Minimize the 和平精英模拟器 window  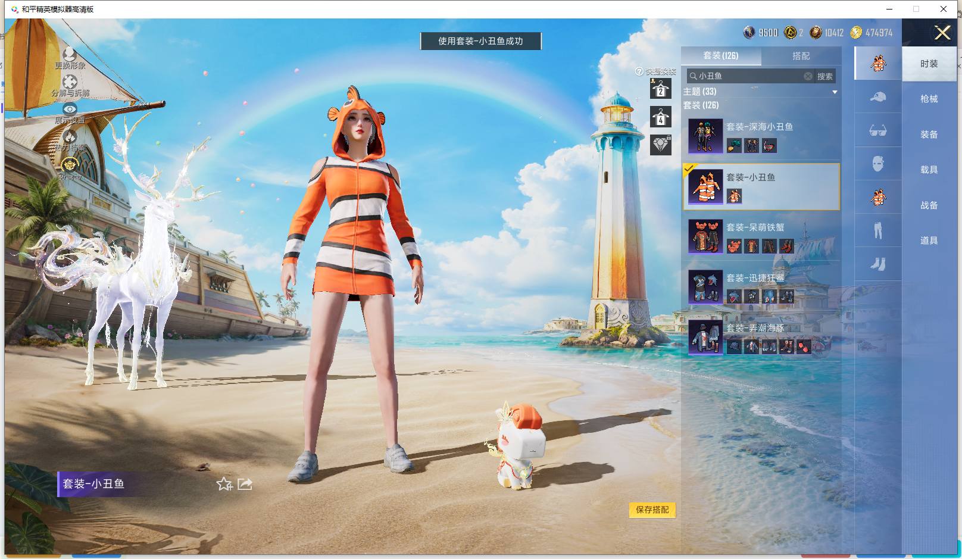click(x=889, y=9)
